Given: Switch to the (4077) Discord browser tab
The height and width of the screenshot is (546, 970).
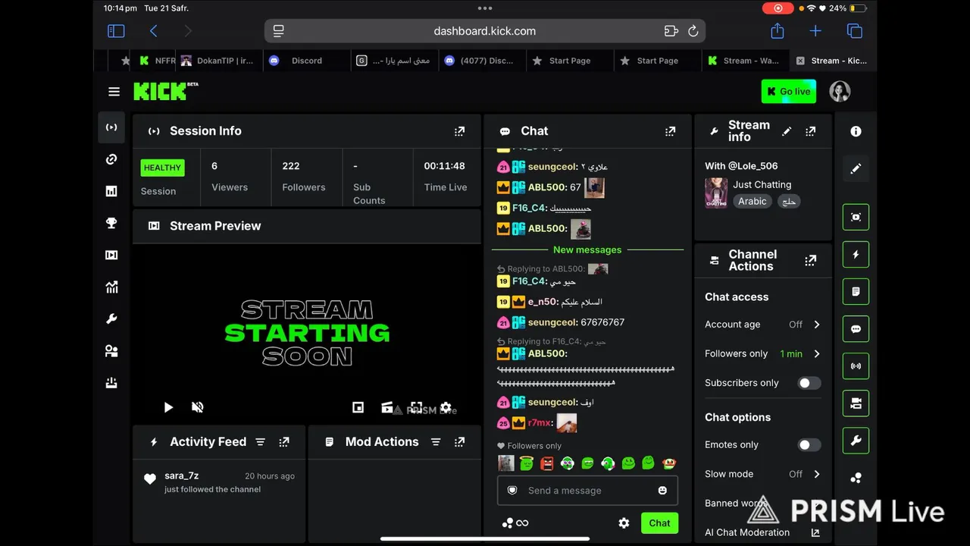Looking at the screenshot, I should pyautogui.click(x=481, y=61).
